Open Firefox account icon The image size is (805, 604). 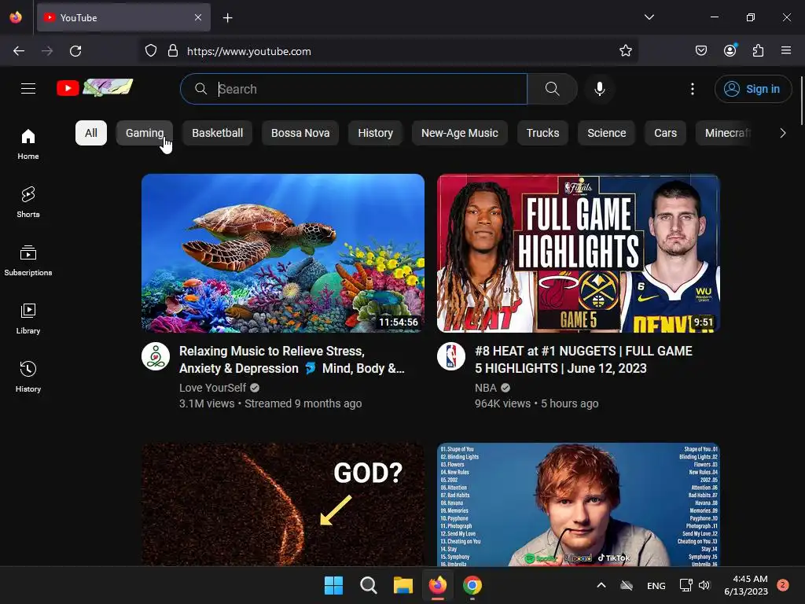[730, 50]
